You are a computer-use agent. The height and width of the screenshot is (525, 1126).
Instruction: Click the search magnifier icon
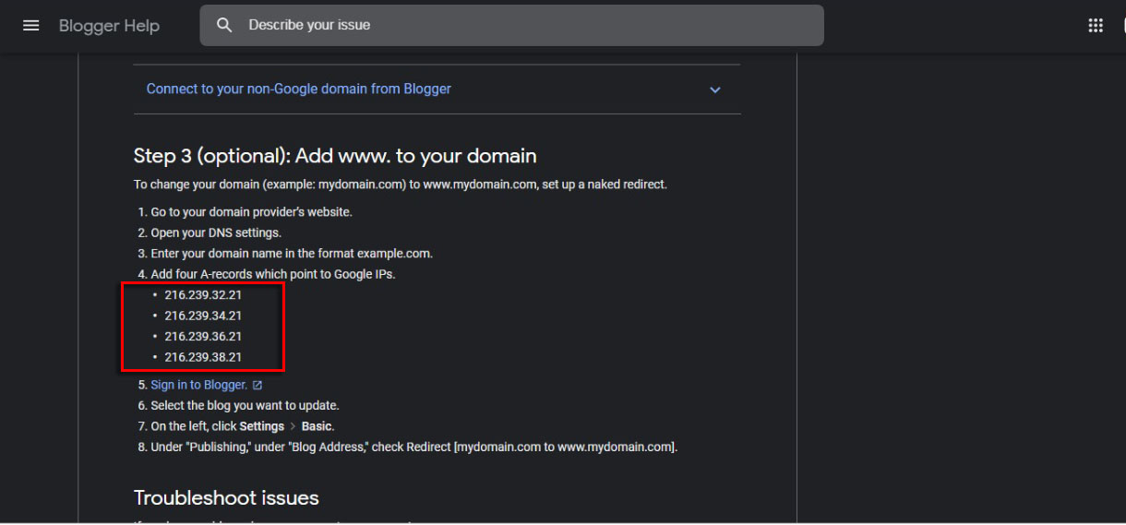224,26
